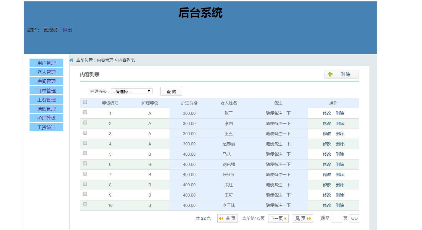Click the 查询 search button
This screenshot has height=230, width=422.
[171, 92]
